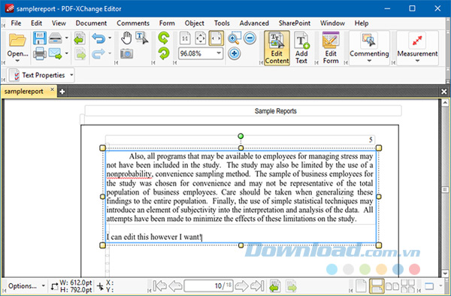Open the Edit menu
Viewport: 451px width, 296px height.
click(37, 23)
